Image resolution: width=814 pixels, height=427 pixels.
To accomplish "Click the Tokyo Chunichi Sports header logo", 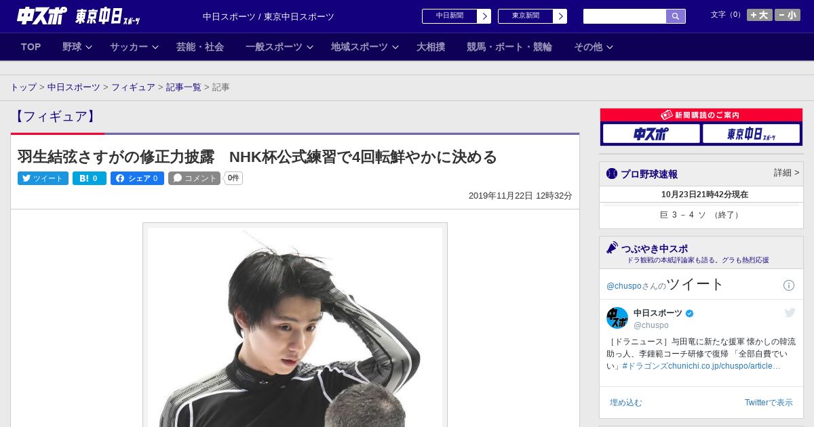I will [x=108, y=16].
